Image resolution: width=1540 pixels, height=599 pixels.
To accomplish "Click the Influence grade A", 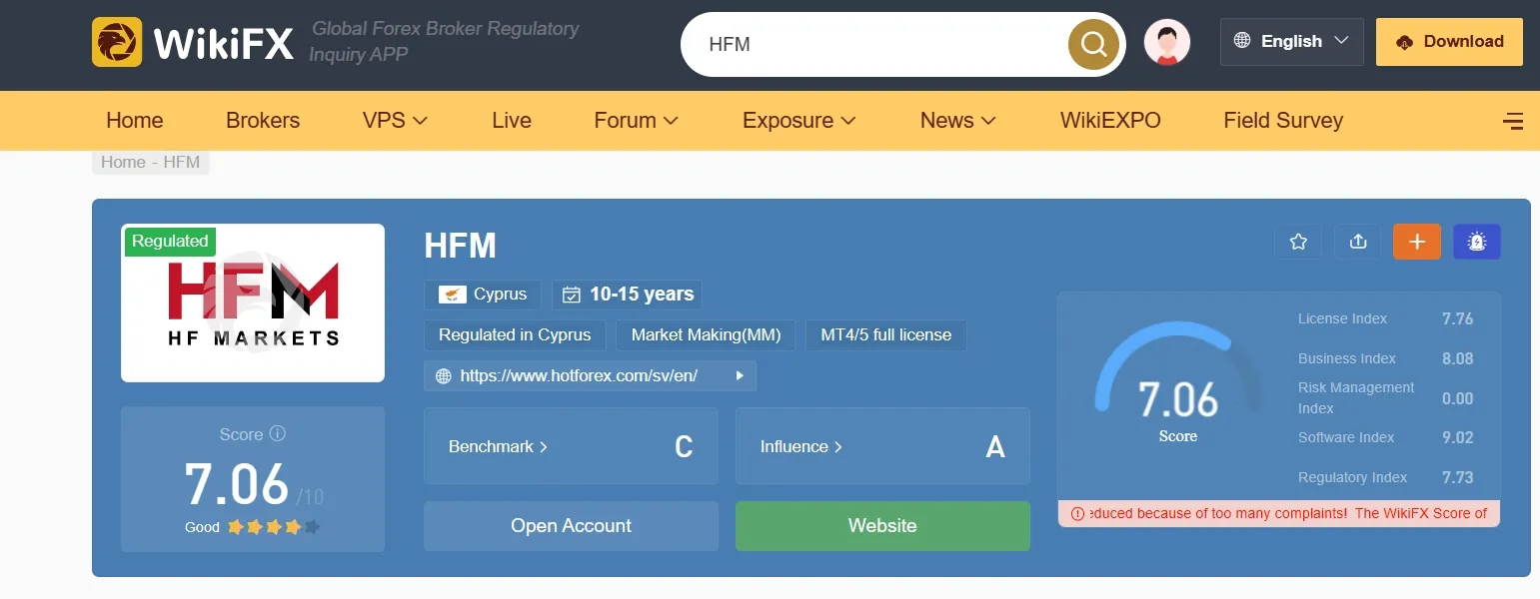I will pyautogui.click(x=995, y=447).
